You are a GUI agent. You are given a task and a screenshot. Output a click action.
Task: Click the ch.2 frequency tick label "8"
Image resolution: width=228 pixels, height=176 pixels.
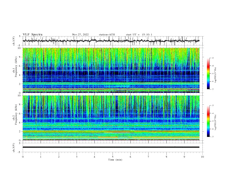(20, 105)
